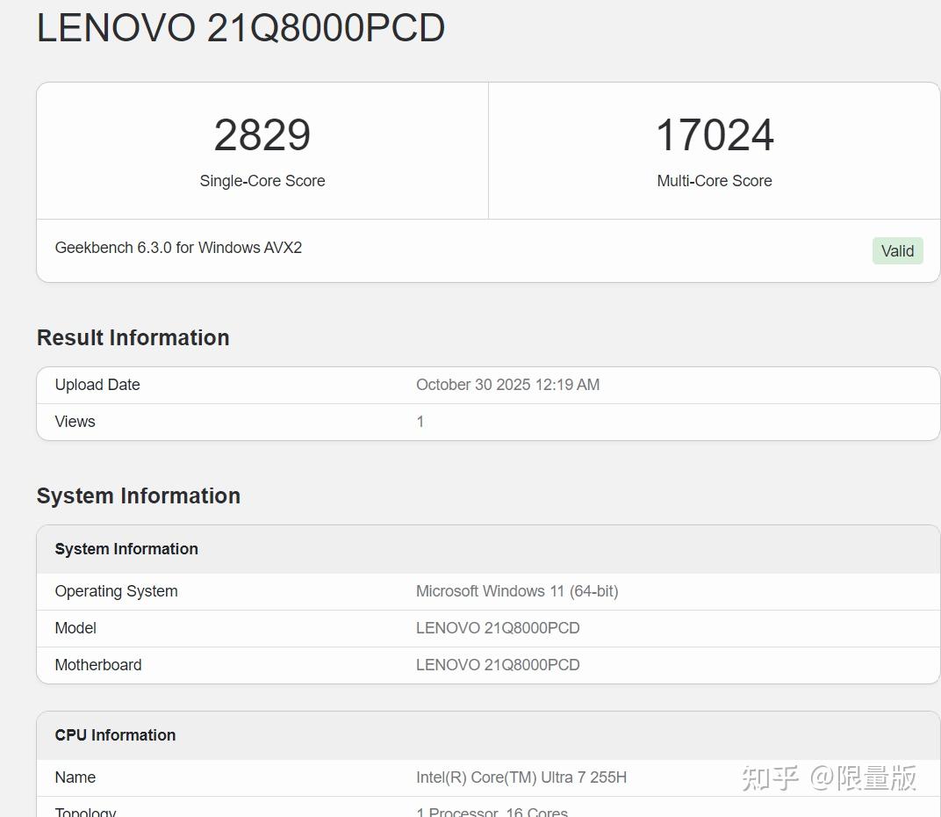Click the Single-Core Score label
The width and height of the screenshot is (941, 817).
[262, 181]
